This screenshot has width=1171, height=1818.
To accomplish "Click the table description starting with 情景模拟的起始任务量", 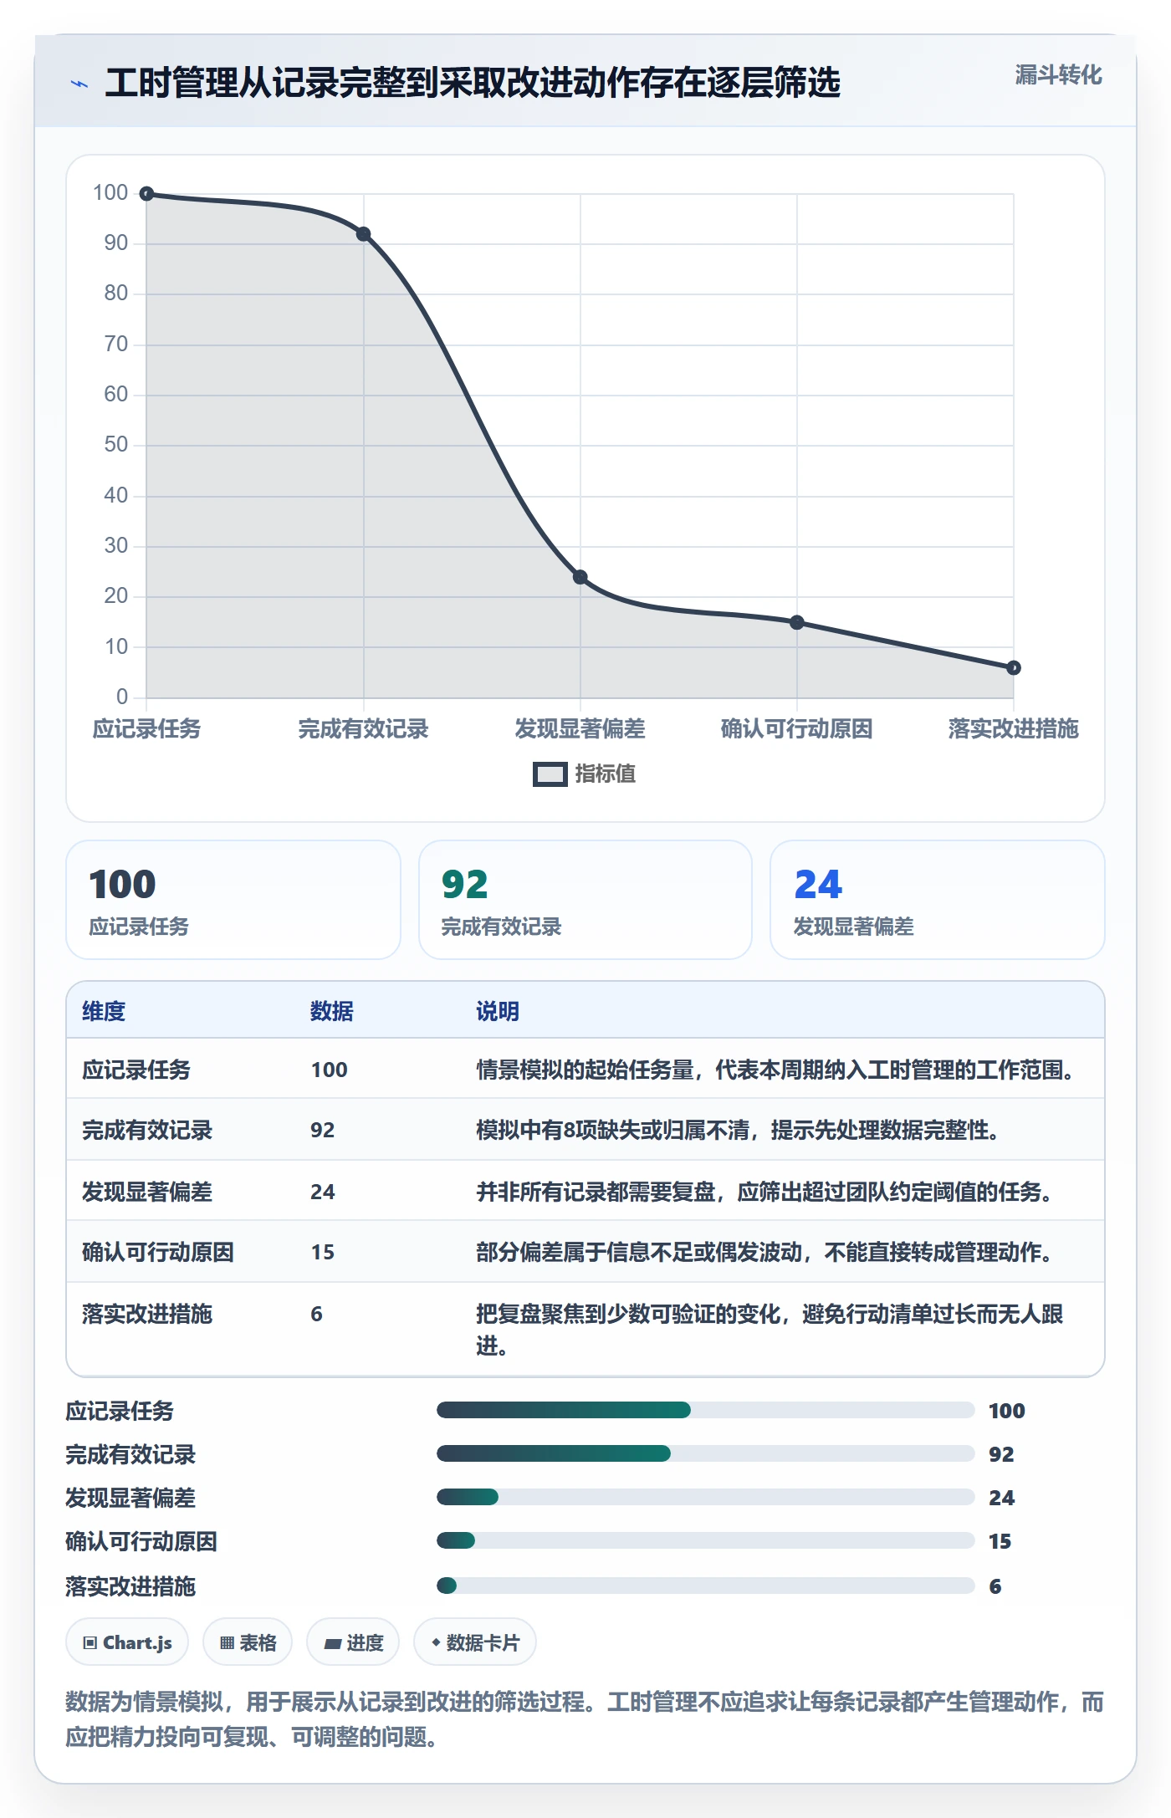I will tap(777, 1070).
